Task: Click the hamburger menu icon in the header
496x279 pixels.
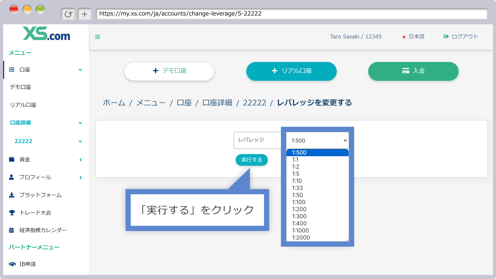Action: tap(98, 37)
